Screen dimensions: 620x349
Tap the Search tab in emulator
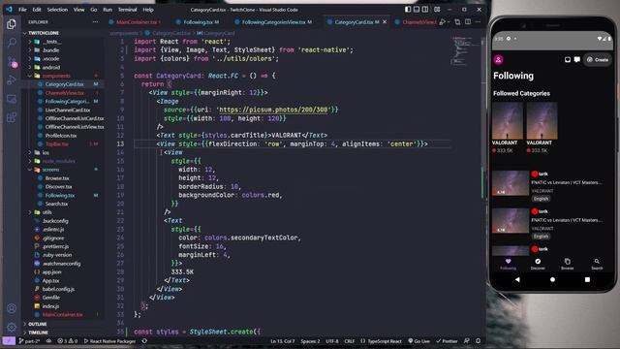click(x=597, y=264)
